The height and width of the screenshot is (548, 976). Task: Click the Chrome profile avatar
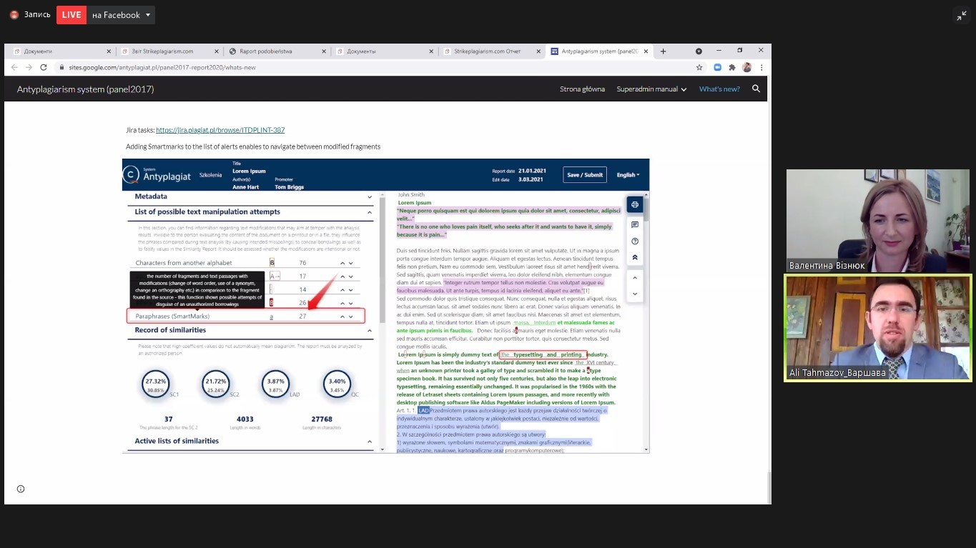pos(746,67)
